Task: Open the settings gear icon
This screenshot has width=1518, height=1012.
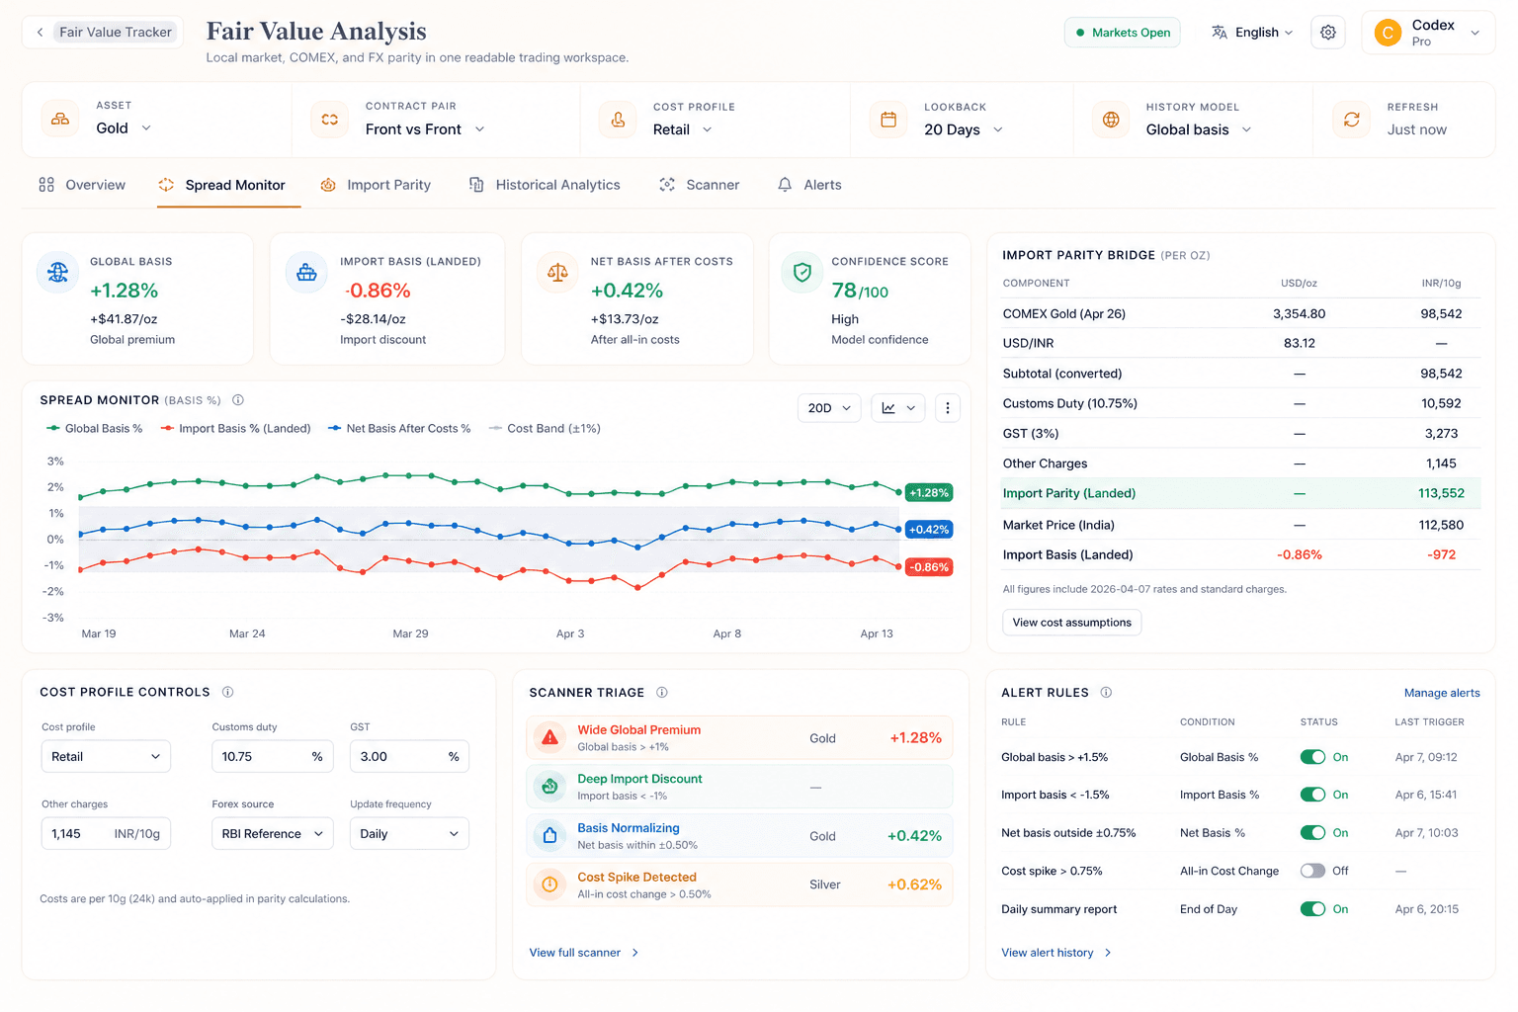Action: [x=1327, y=33]
